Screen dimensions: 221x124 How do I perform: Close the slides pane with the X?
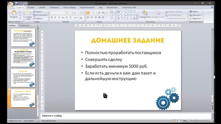38,25
